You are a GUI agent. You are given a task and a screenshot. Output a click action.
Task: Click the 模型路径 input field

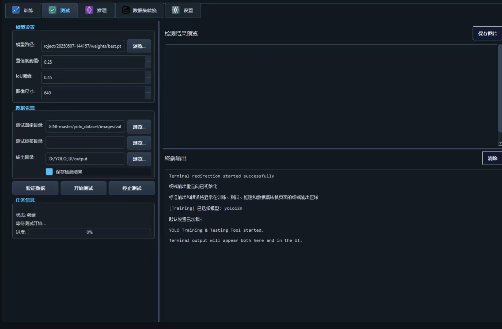(83, 46)
